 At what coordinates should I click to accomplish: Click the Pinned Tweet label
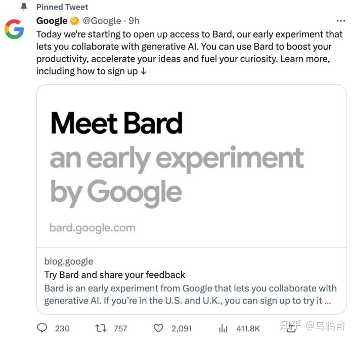tap(62, 7)
